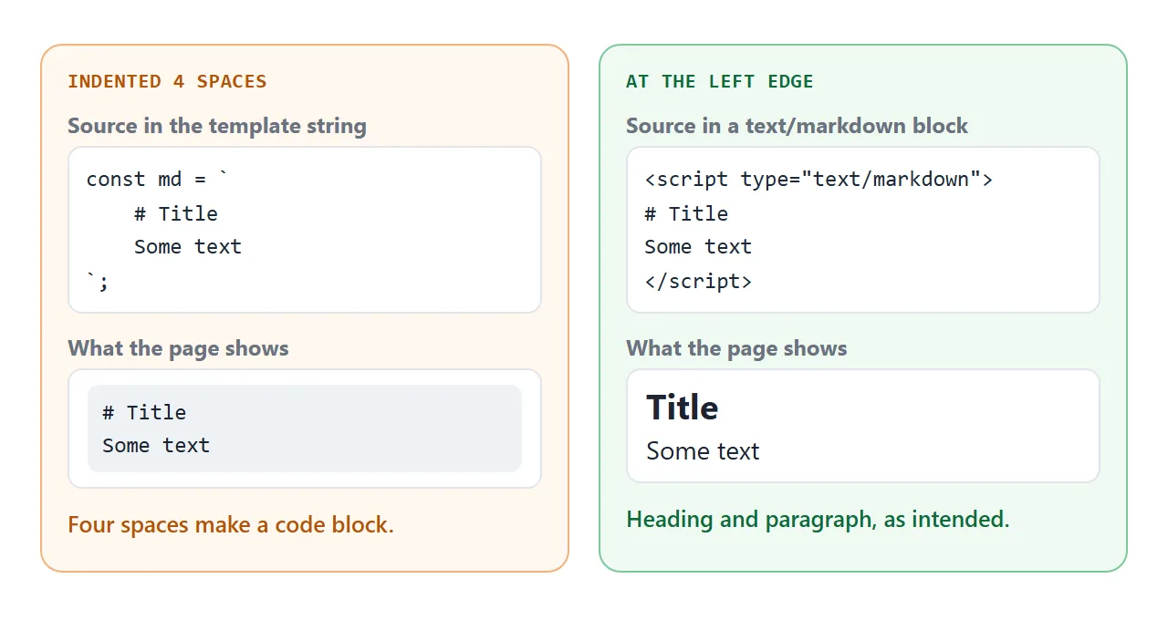
Task: Click 'Source in the template string' label
Action: [217, 126]
